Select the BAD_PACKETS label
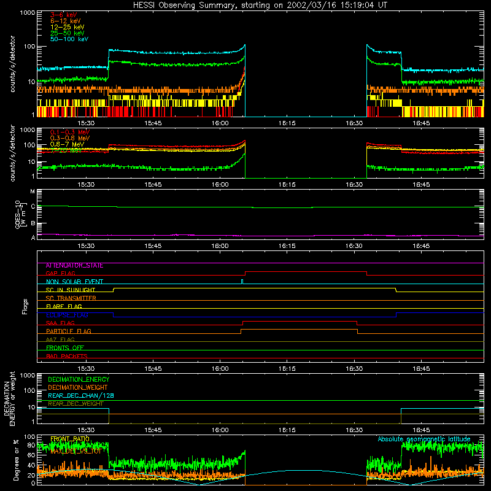Screen dimensions: 491x491 [67, 356]
